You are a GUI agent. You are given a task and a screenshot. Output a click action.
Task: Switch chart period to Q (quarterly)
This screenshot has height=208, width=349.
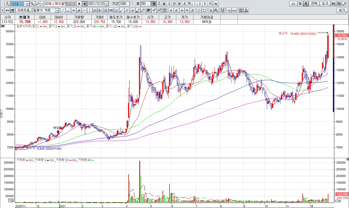pyautogui.click(x=169, y=4)
